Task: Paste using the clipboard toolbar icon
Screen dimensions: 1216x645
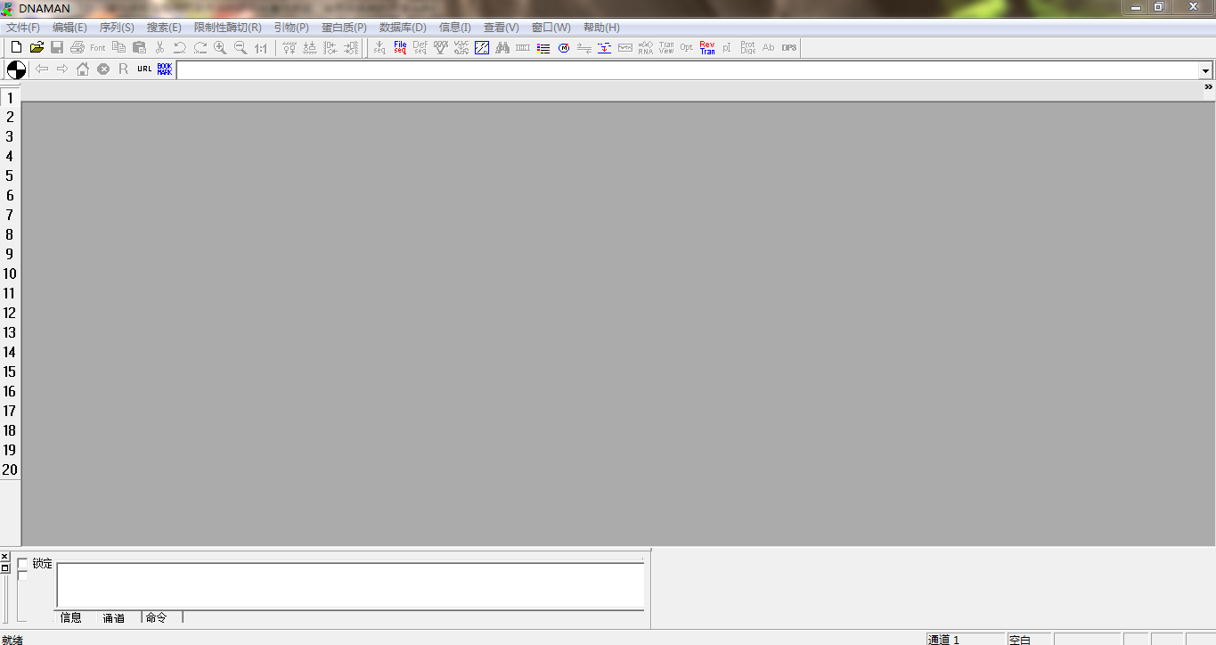Action: point(139,47)
